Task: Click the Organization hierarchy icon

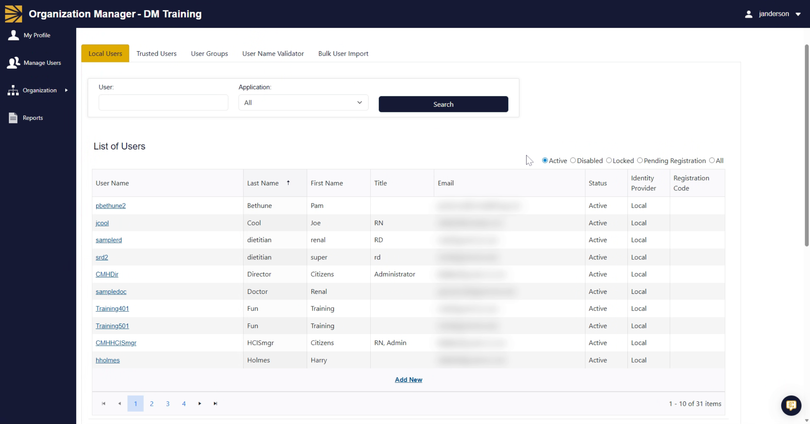Action: (13, 90)
